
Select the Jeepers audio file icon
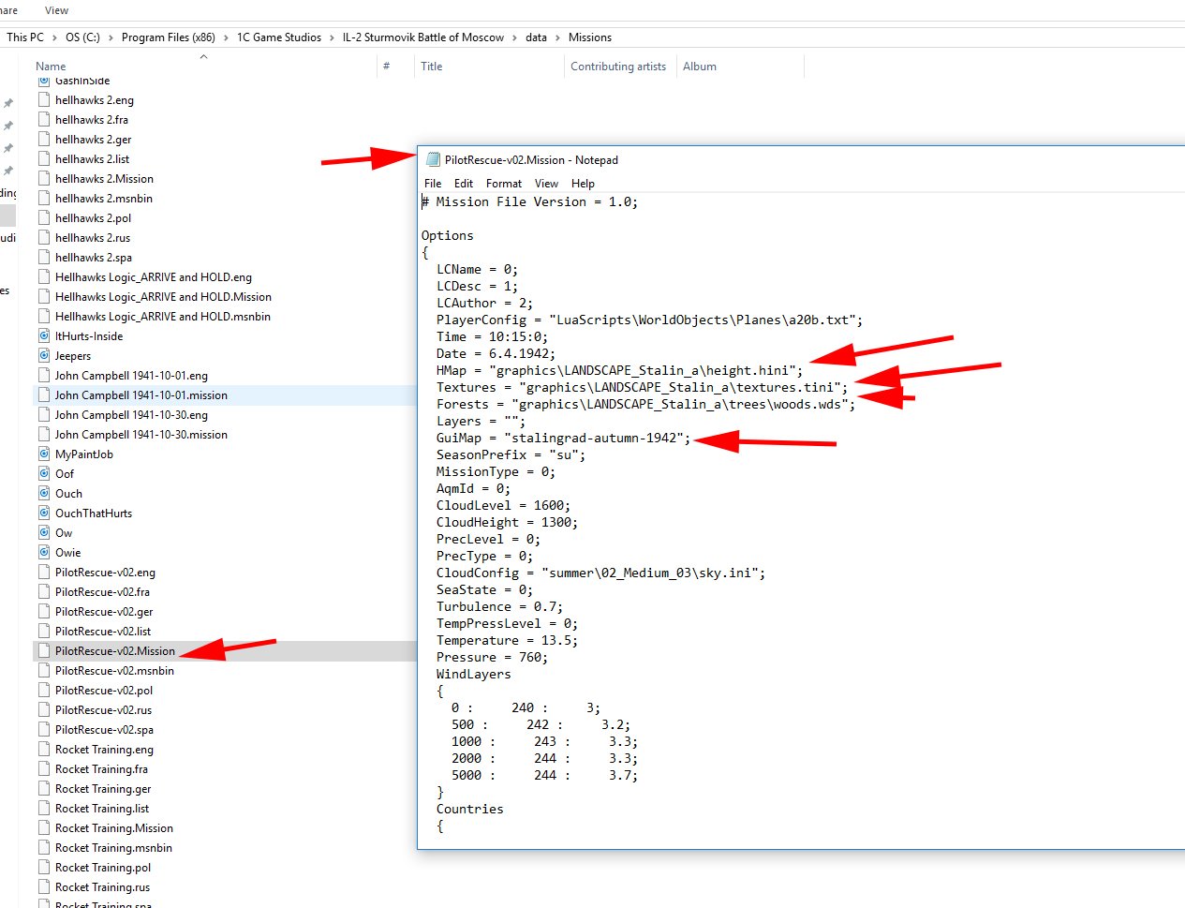pos(44,356)
